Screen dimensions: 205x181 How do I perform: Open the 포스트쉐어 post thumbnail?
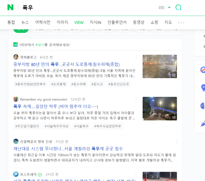click(160, 176)
